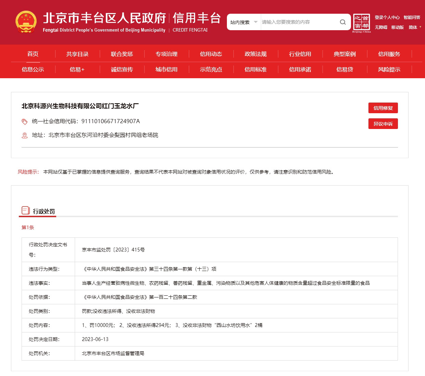Click document number 京丰市监处罚〔2023〕415号
The image size is (425, 376).
(x=113, y=250)
